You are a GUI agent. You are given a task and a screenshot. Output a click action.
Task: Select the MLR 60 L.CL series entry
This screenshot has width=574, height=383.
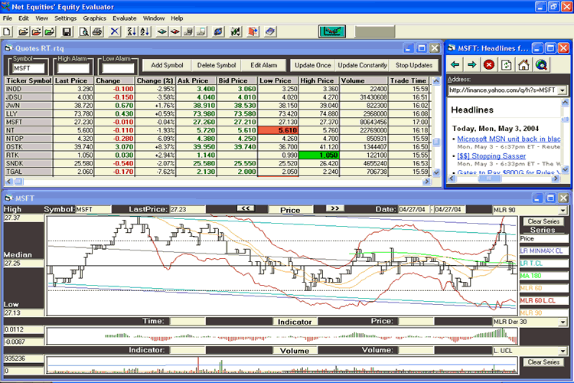click(x=543, y=300)
